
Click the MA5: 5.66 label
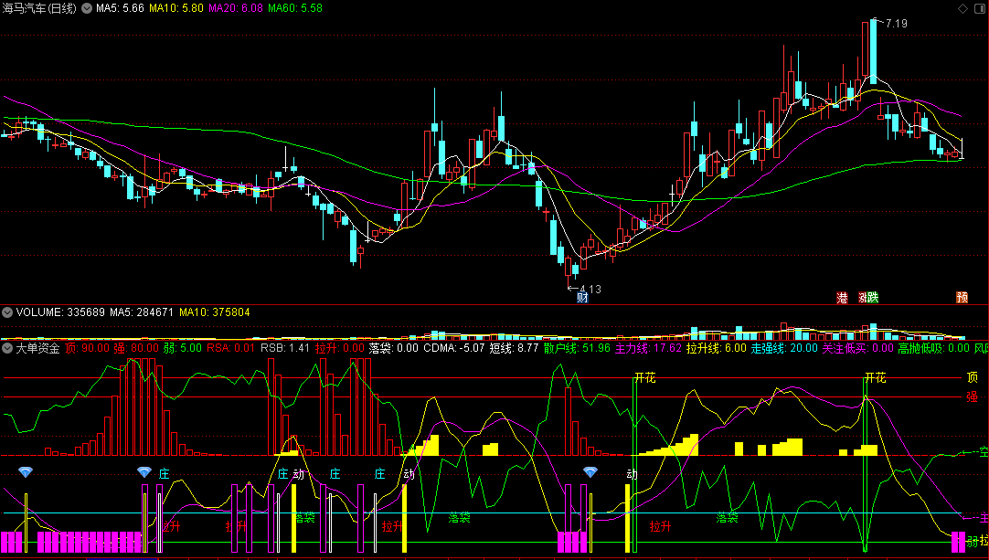120,8
